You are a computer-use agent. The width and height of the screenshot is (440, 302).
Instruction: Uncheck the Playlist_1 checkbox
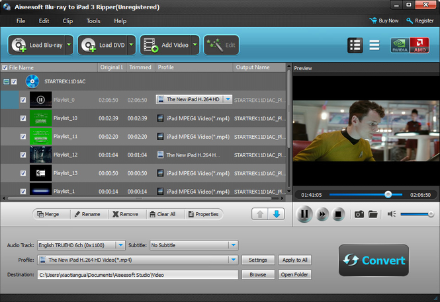(23, 192)
